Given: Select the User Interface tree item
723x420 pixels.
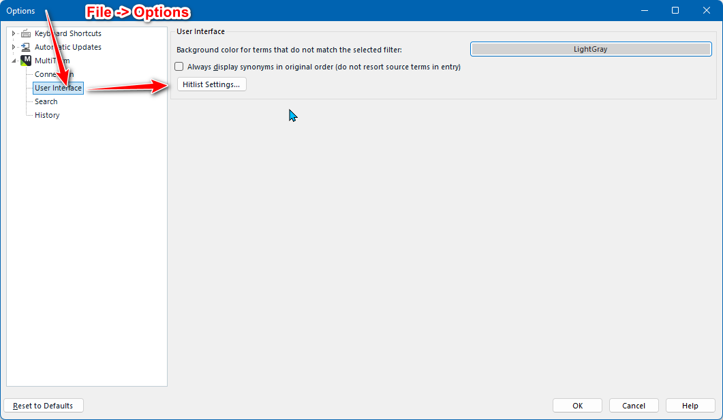Looking at the screenshot, I should [58, 88].
